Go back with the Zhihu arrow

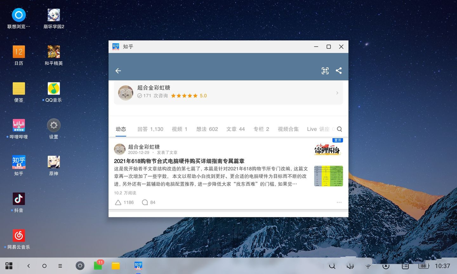[118, 71]
